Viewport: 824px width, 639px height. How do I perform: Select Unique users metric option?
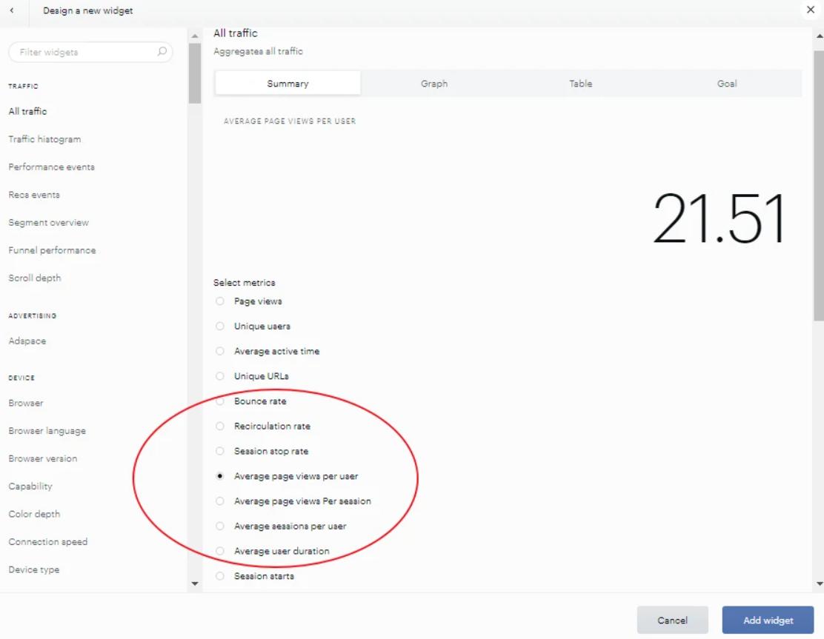tap(220, 326)
